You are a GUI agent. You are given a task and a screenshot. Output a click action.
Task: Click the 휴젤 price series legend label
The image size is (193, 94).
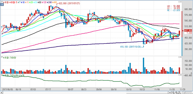(x=6, y=2)
